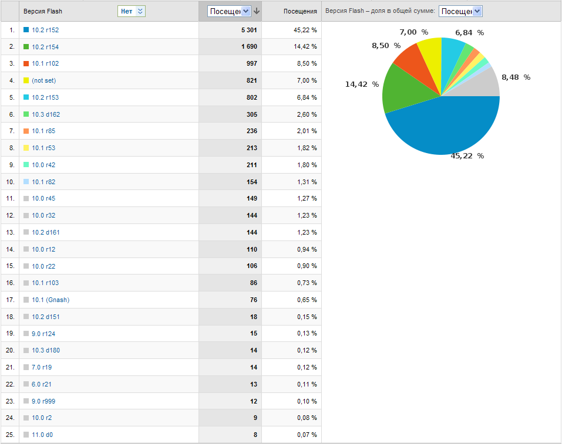Image resolution: width=562 pixels, height=444 pixels.
Task: Click the green swatch beside 10.2 r154
Action: [26, 46]
